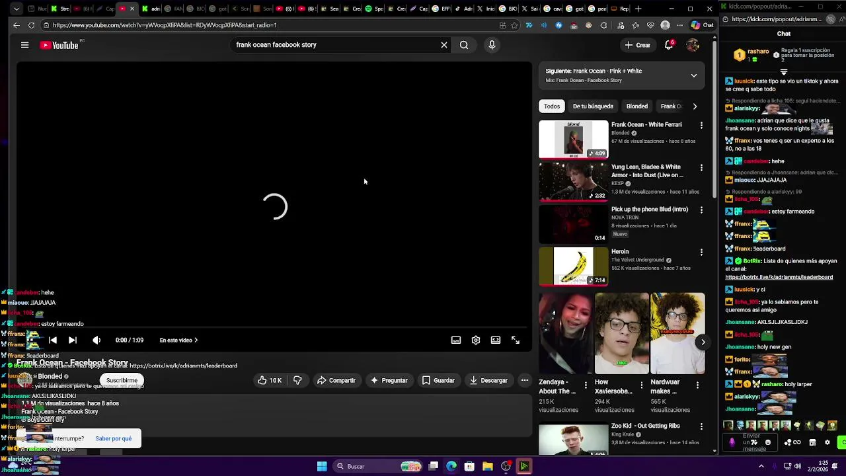The image size is (846, 476).
Task: Open the Heroin Velvet Underground thumbnail
Action: click(573, 266)
